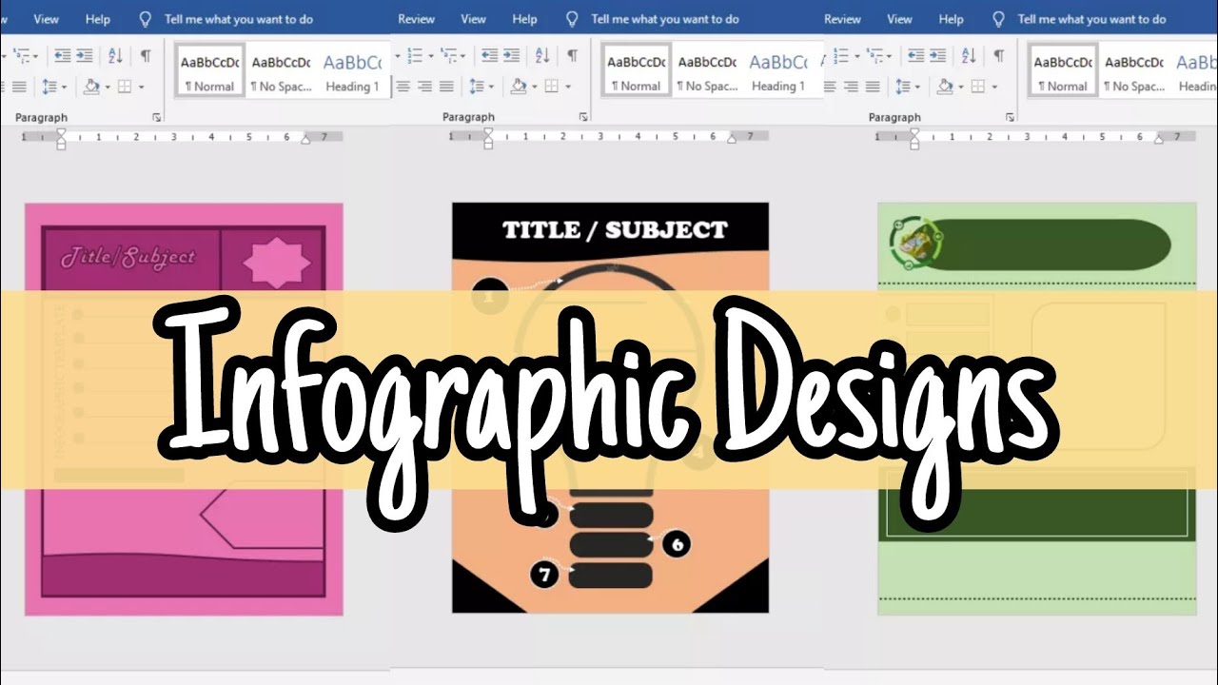Click Increase Indent in the green infographic window
1218x685 pixels.
937,56
